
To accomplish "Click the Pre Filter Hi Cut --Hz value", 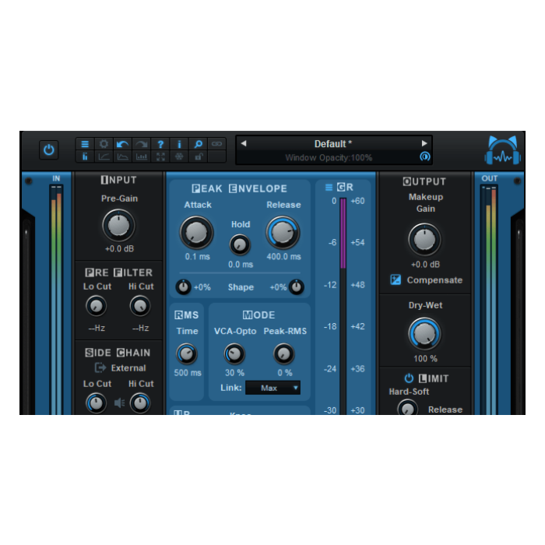I will point(141,328).
